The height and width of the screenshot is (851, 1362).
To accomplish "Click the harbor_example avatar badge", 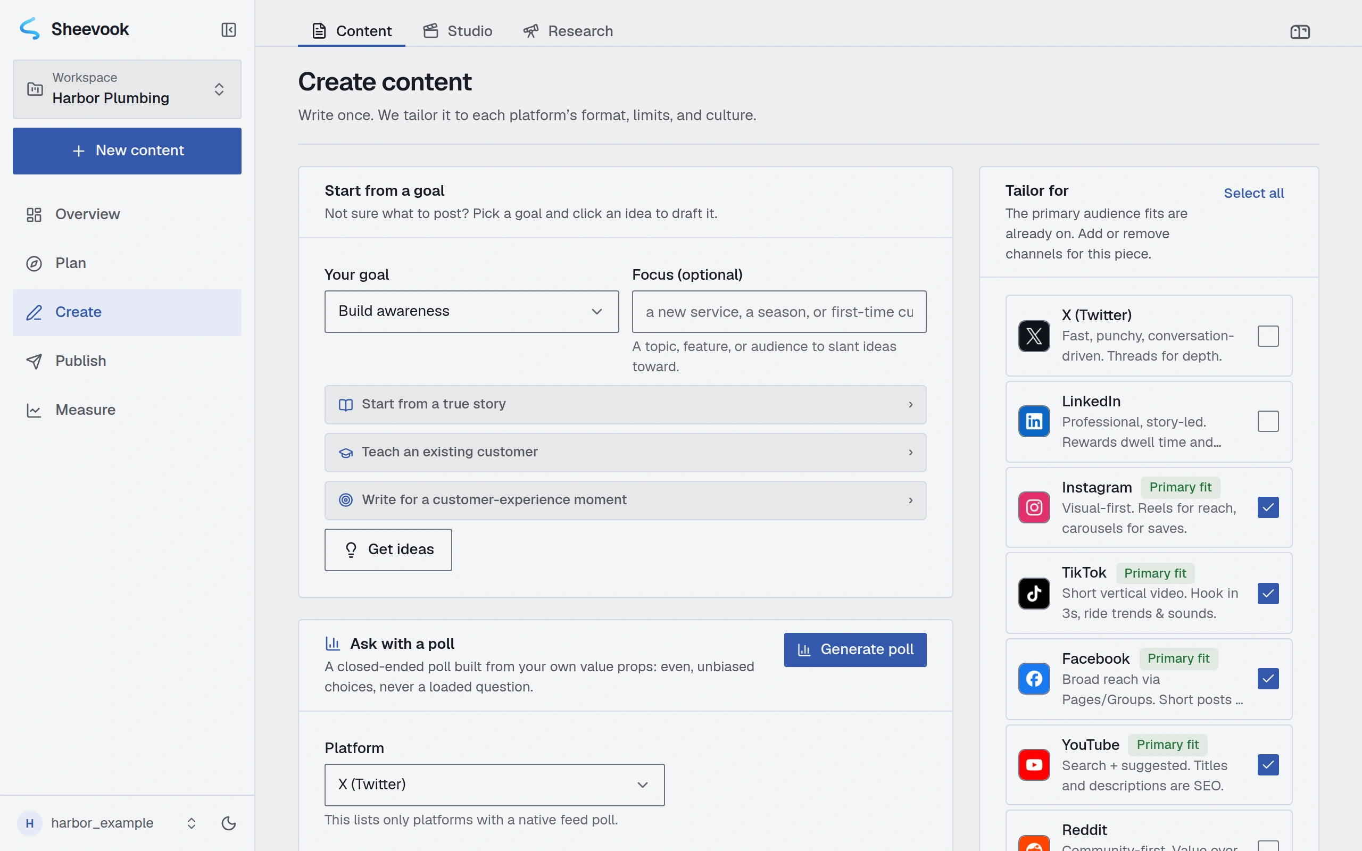I will (x=30, y=823).
